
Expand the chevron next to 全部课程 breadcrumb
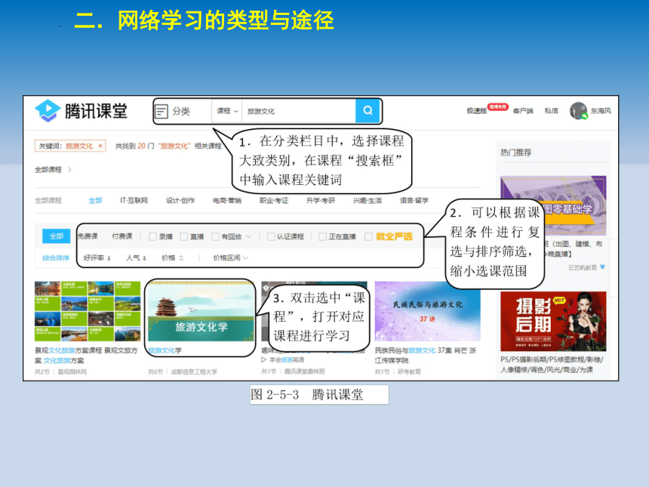click(69, 169)
